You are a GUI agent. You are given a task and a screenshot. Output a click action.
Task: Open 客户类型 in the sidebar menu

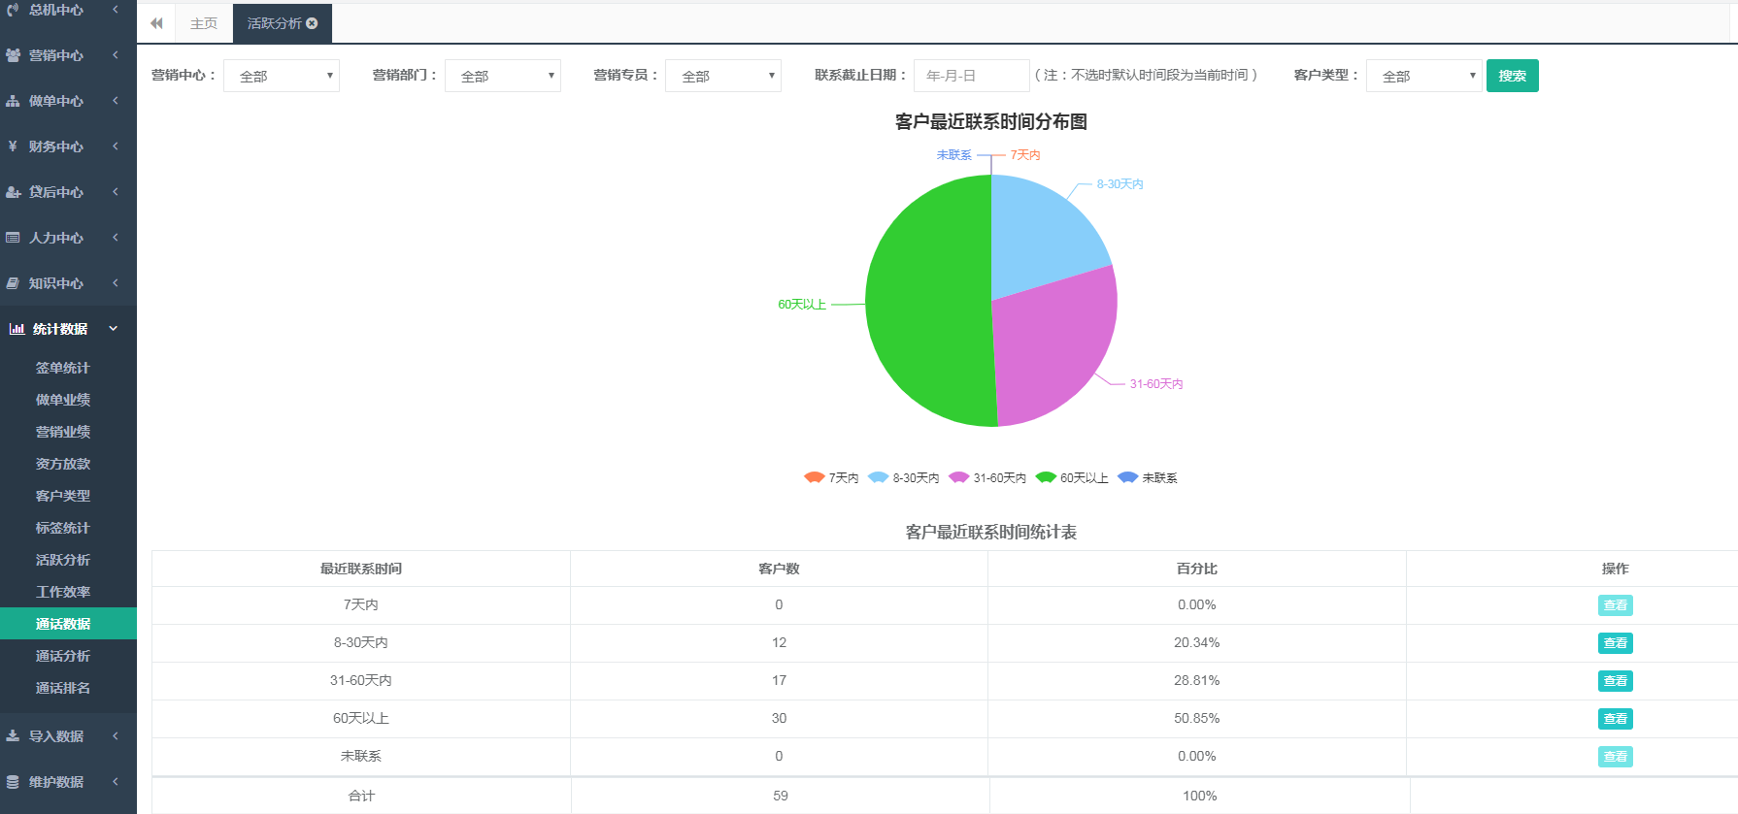point(63,496)
